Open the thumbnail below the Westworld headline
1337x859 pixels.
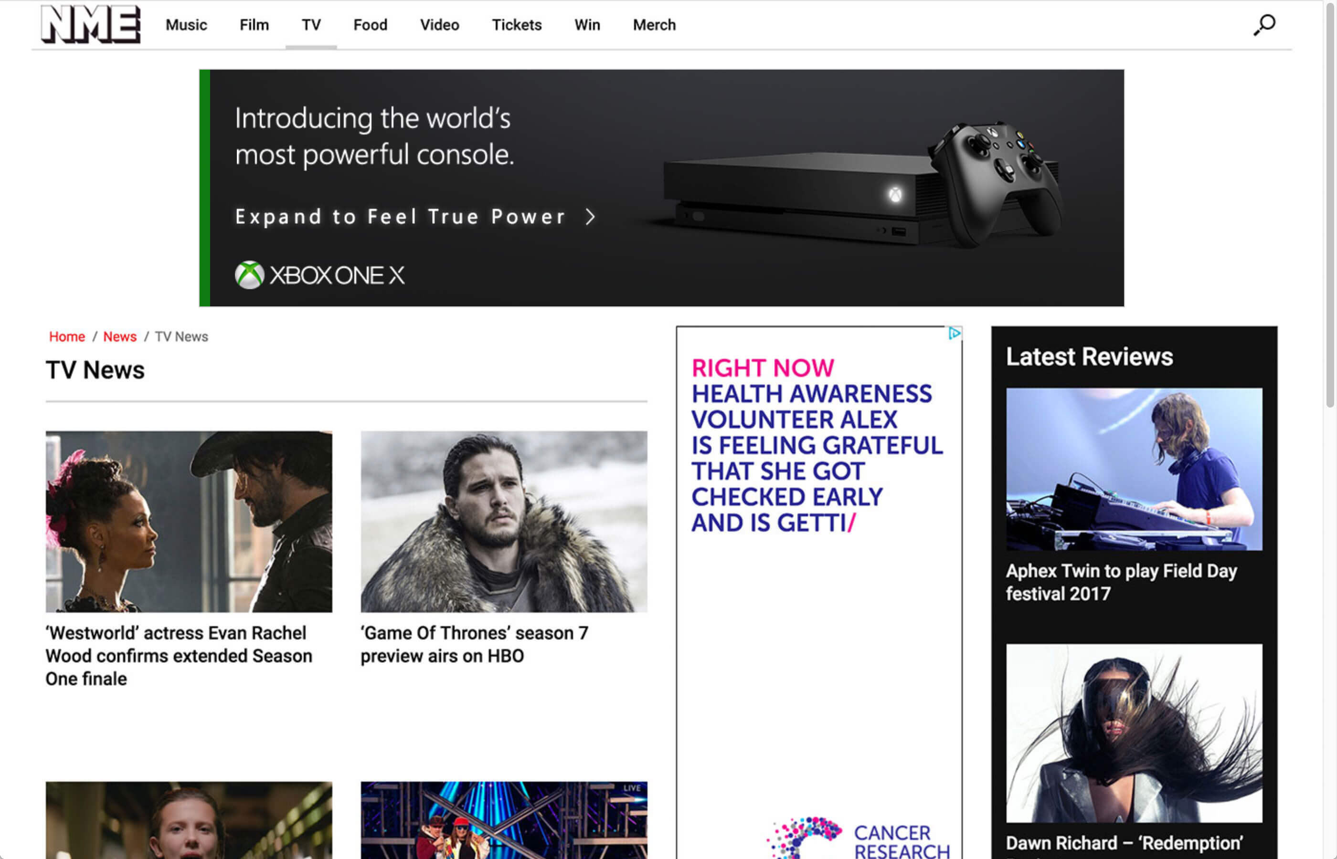(x=189, y=820)
